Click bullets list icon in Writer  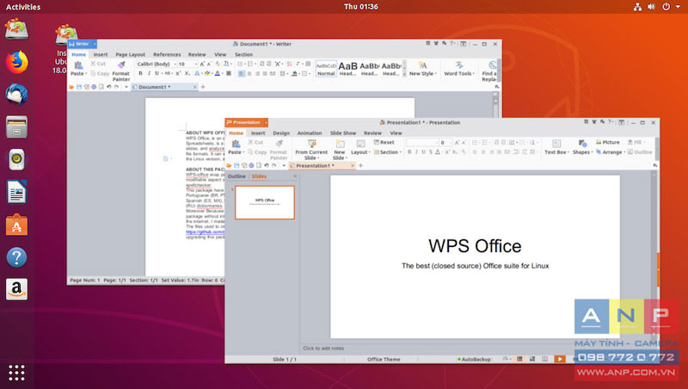(240, 64)
